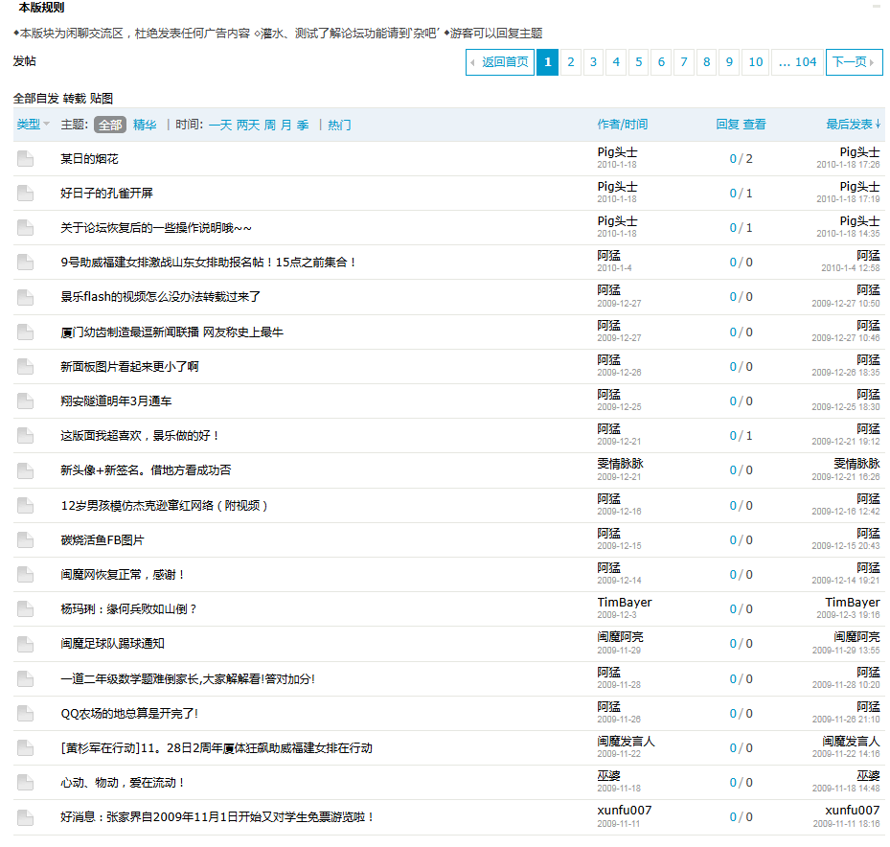Sort by 作者/时间 column header
This screenshot has width=890, height=847.
coord(623,125)
